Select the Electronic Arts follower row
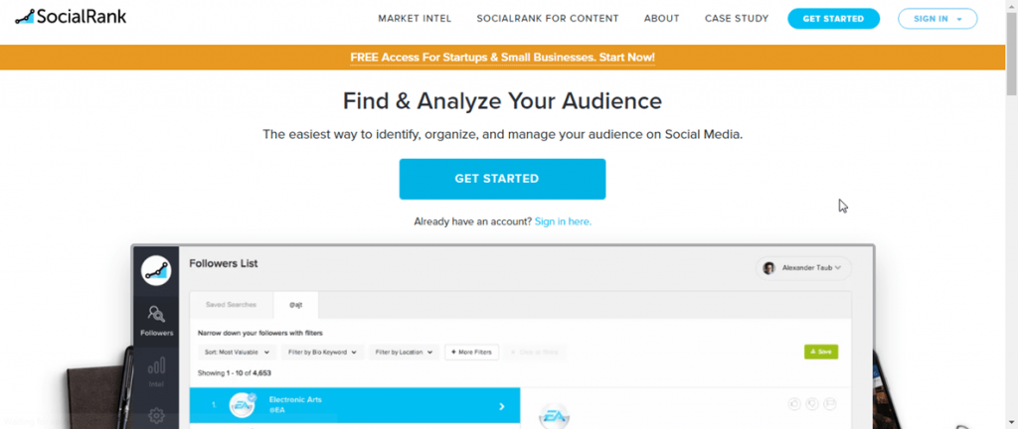This screenshot has width=1018, height=429. pyautogui.click(x=355, y=406)
